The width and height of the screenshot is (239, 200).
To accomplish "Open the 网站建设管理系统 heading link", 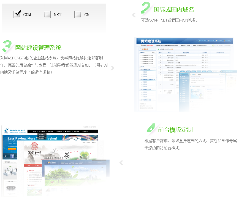I will point(38,48).
